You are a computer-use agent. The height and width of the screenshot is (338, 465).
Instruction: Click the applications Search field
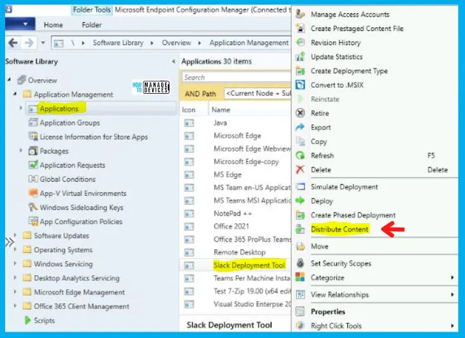[237, 77]
